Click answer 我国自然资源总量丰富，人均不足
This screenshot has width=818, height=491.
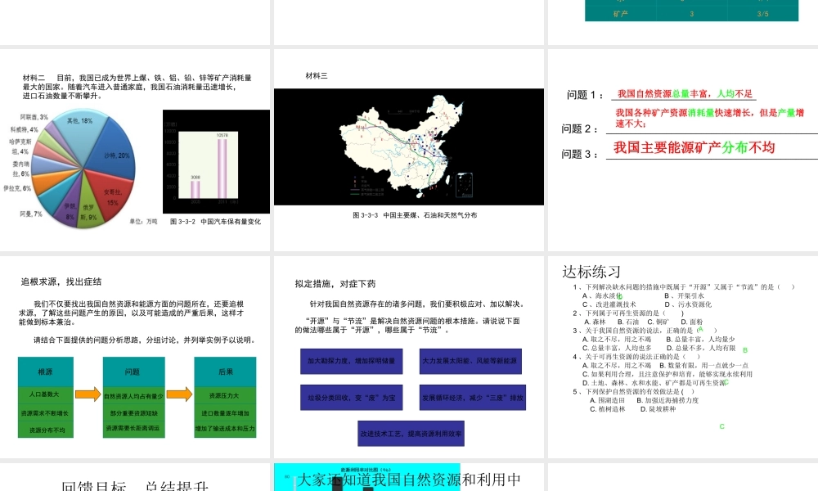pos(685,94)
